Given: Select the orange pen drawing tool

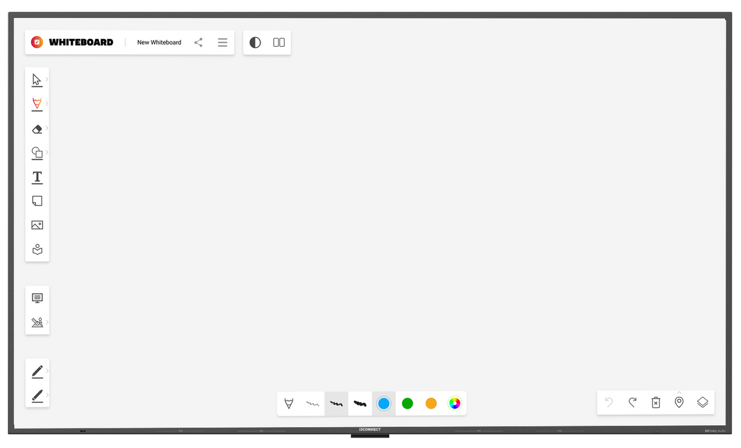Looking at the screenshot, I should (x=36, y=104).
